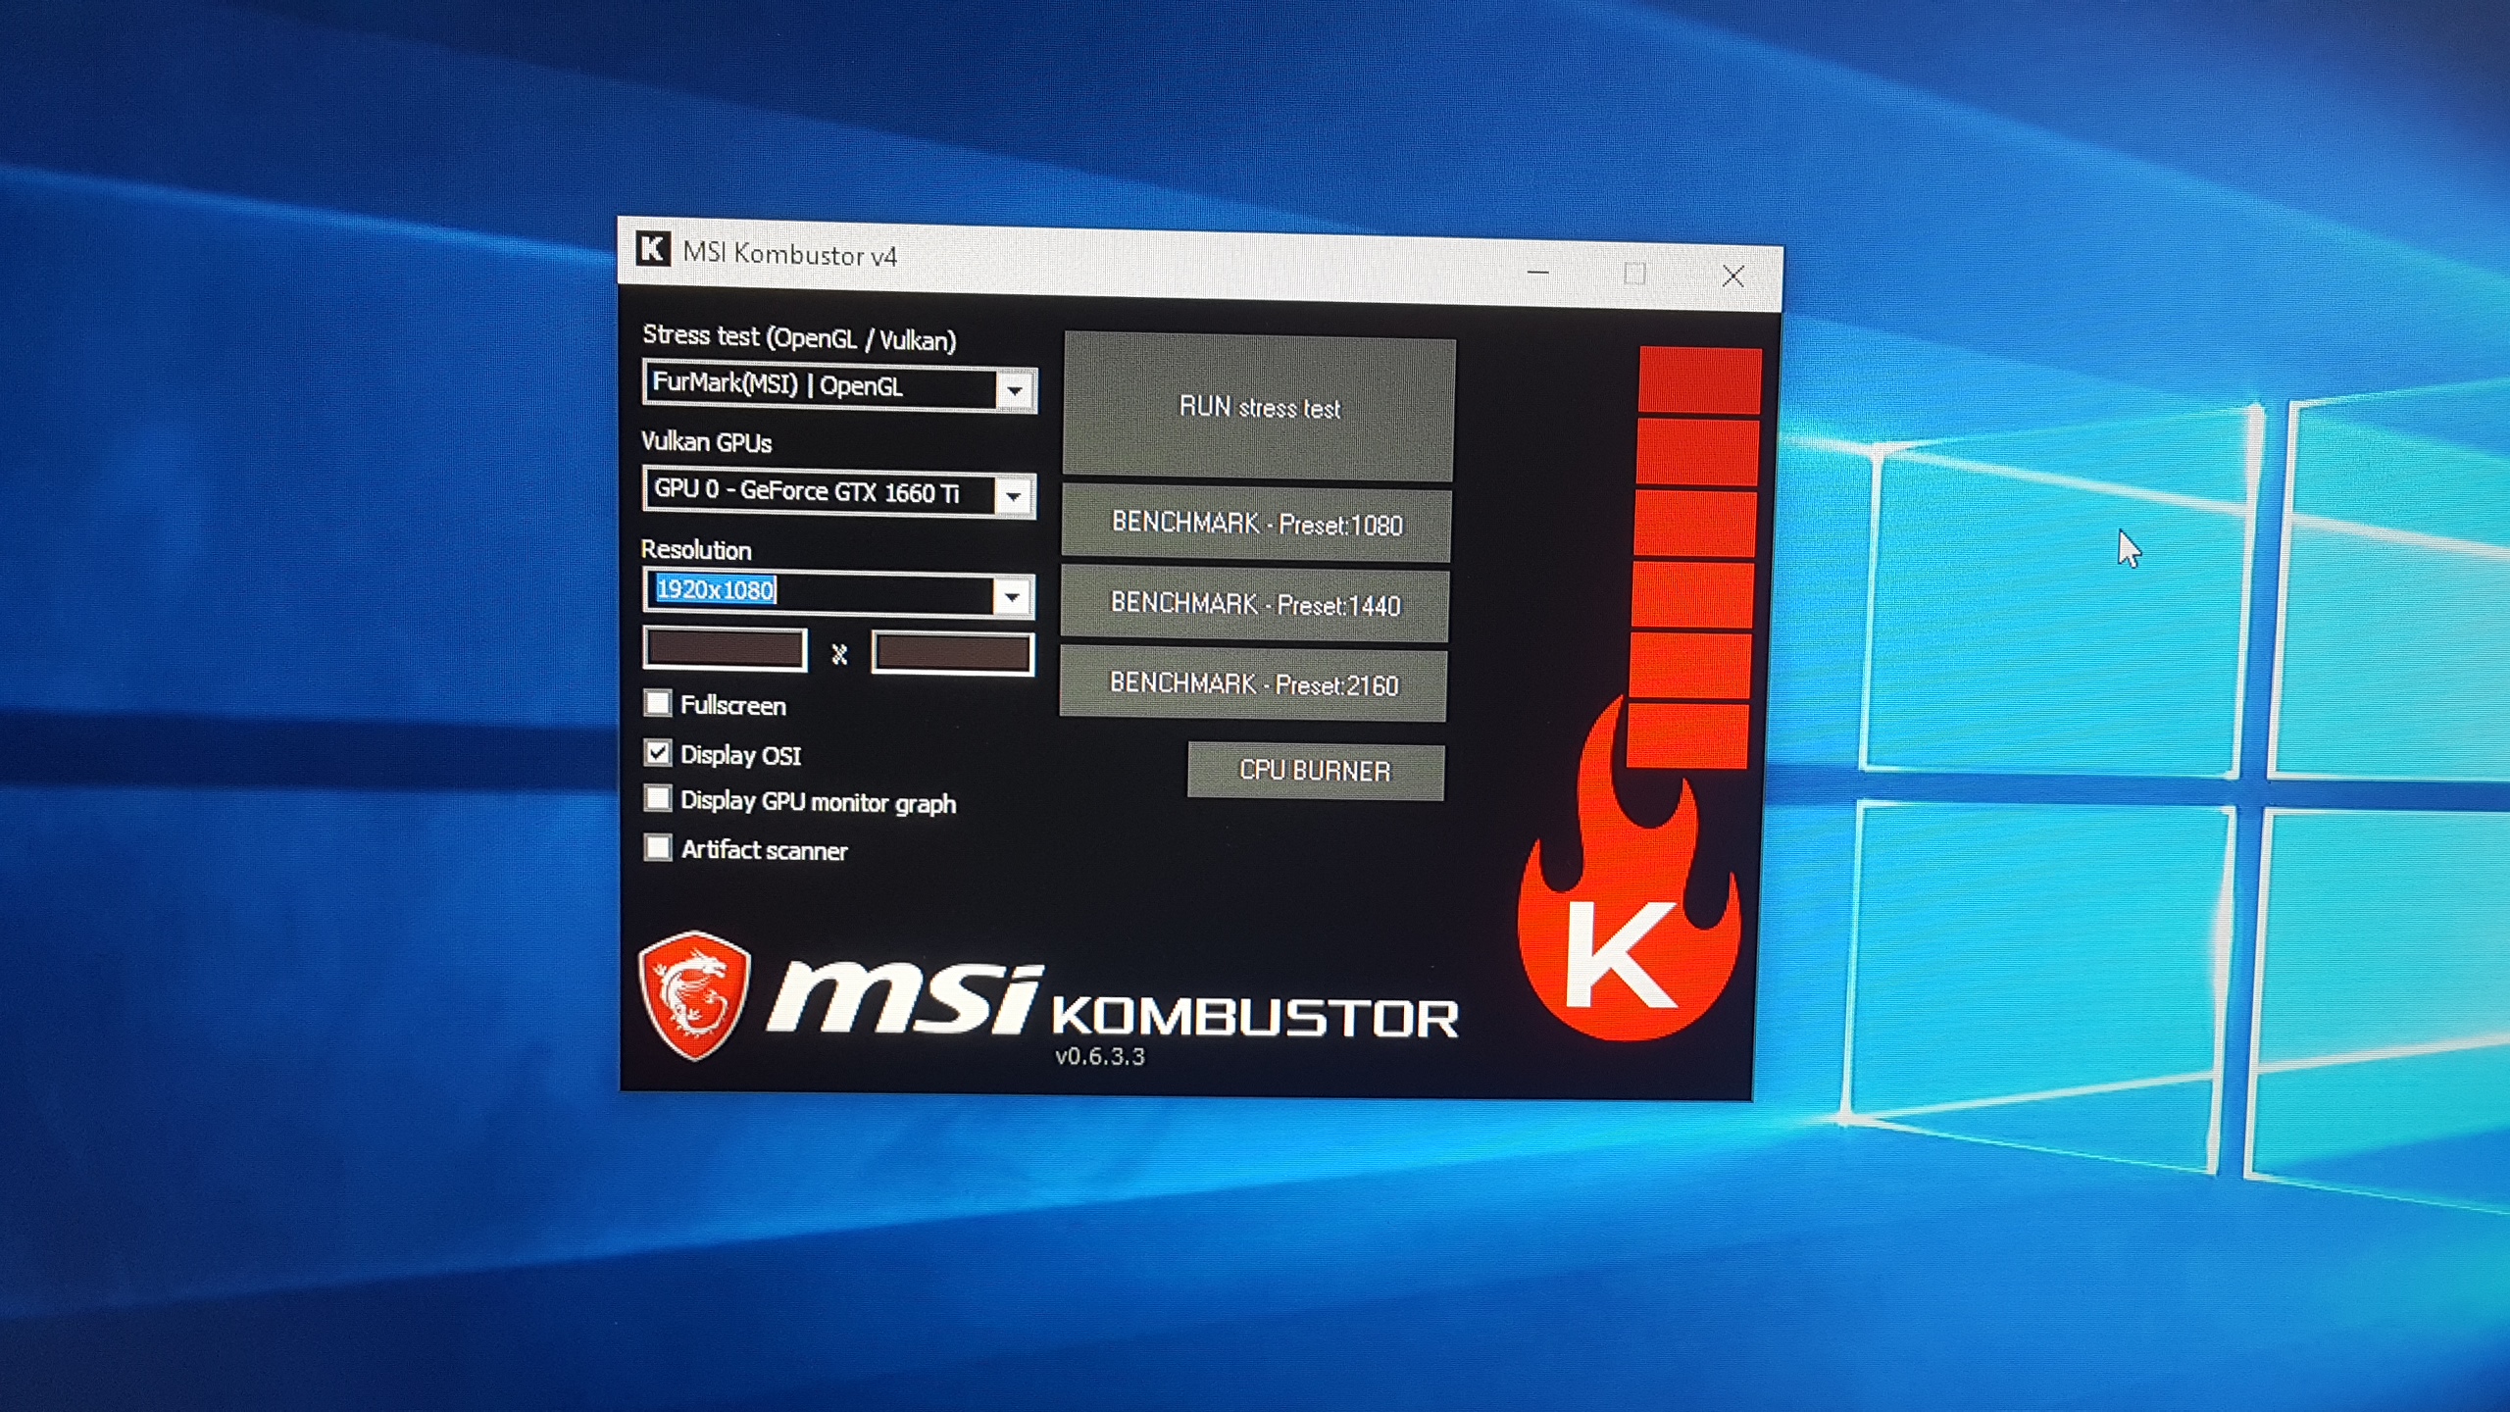Click the MSI dragon shield logo
The image size is (2510, 1412).
694,994
